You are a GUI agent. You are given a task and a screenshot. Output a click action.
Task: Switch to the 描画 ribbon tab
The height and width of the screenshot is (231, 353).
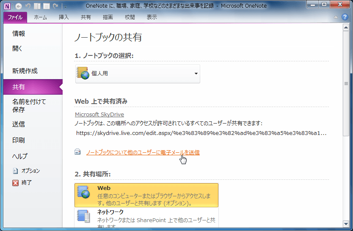108,17
